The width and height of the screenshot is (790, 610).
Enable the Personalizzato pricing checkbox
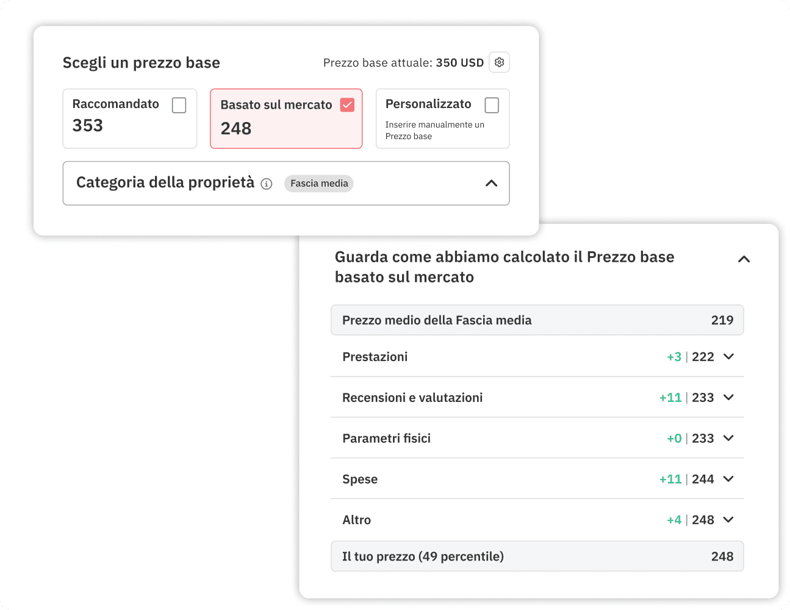tap(492, 104)
